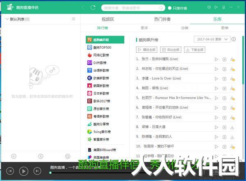Viewport: 246px width, 181px height.
Task: Play song 1 张杰 别来纠缠我
Action: coord(216,59)
